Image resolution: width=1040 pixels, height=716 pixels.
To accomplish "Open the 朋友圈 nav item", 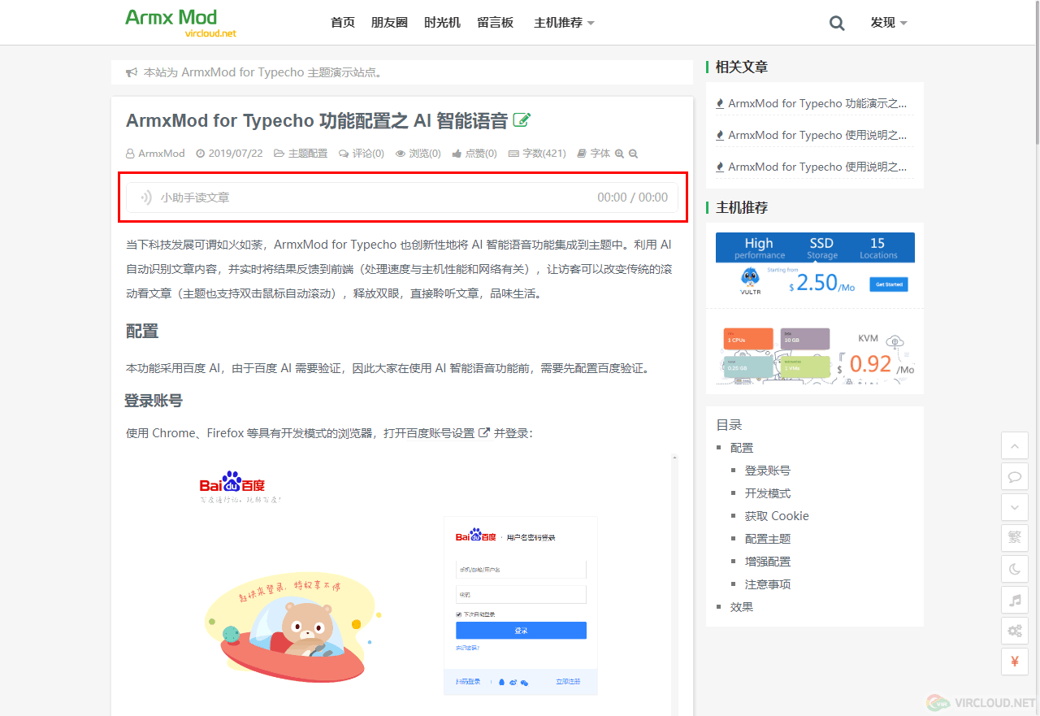I will pos(389,23).
